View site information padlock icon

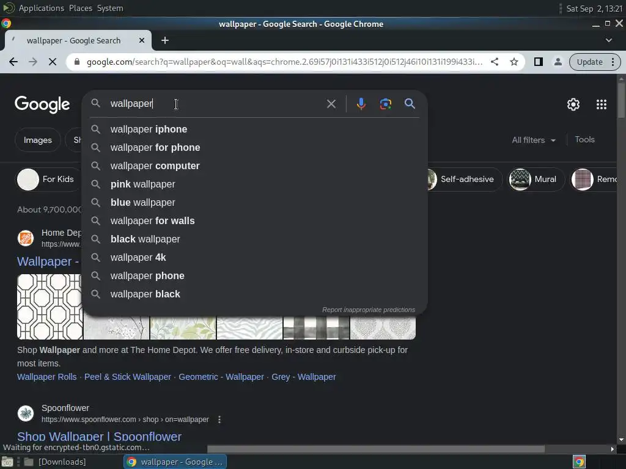coord(77,62)
